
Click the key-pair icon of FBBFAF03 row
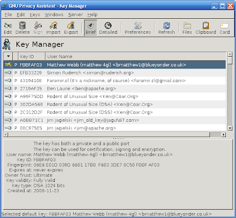pos(8,64)
